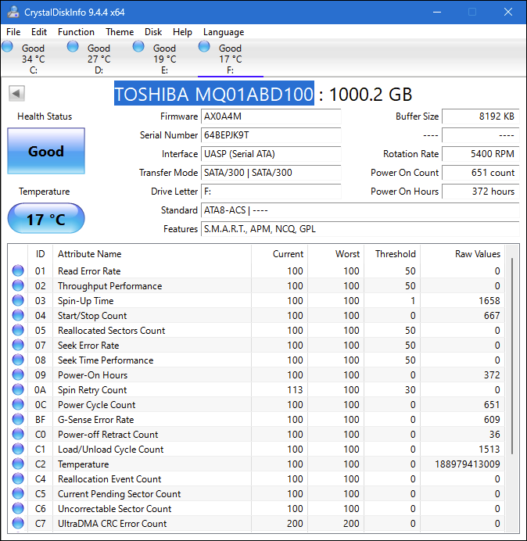Click the C: drive status orb
This screenshot has width=527, height=541.
click(7, 46)
